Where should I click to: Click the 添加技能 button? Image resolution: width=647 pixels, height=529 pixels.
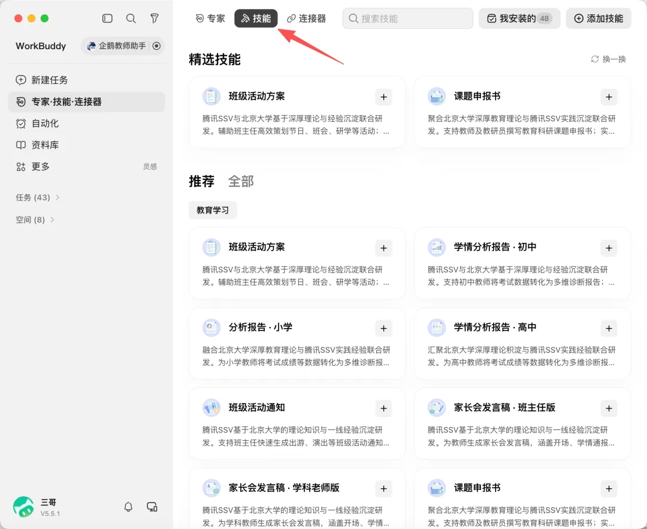tap(598, 19)
